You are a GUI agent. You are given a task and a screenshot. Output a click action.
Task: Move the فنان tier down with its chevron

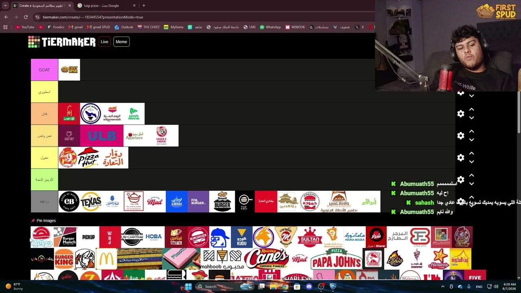(471, 118)
